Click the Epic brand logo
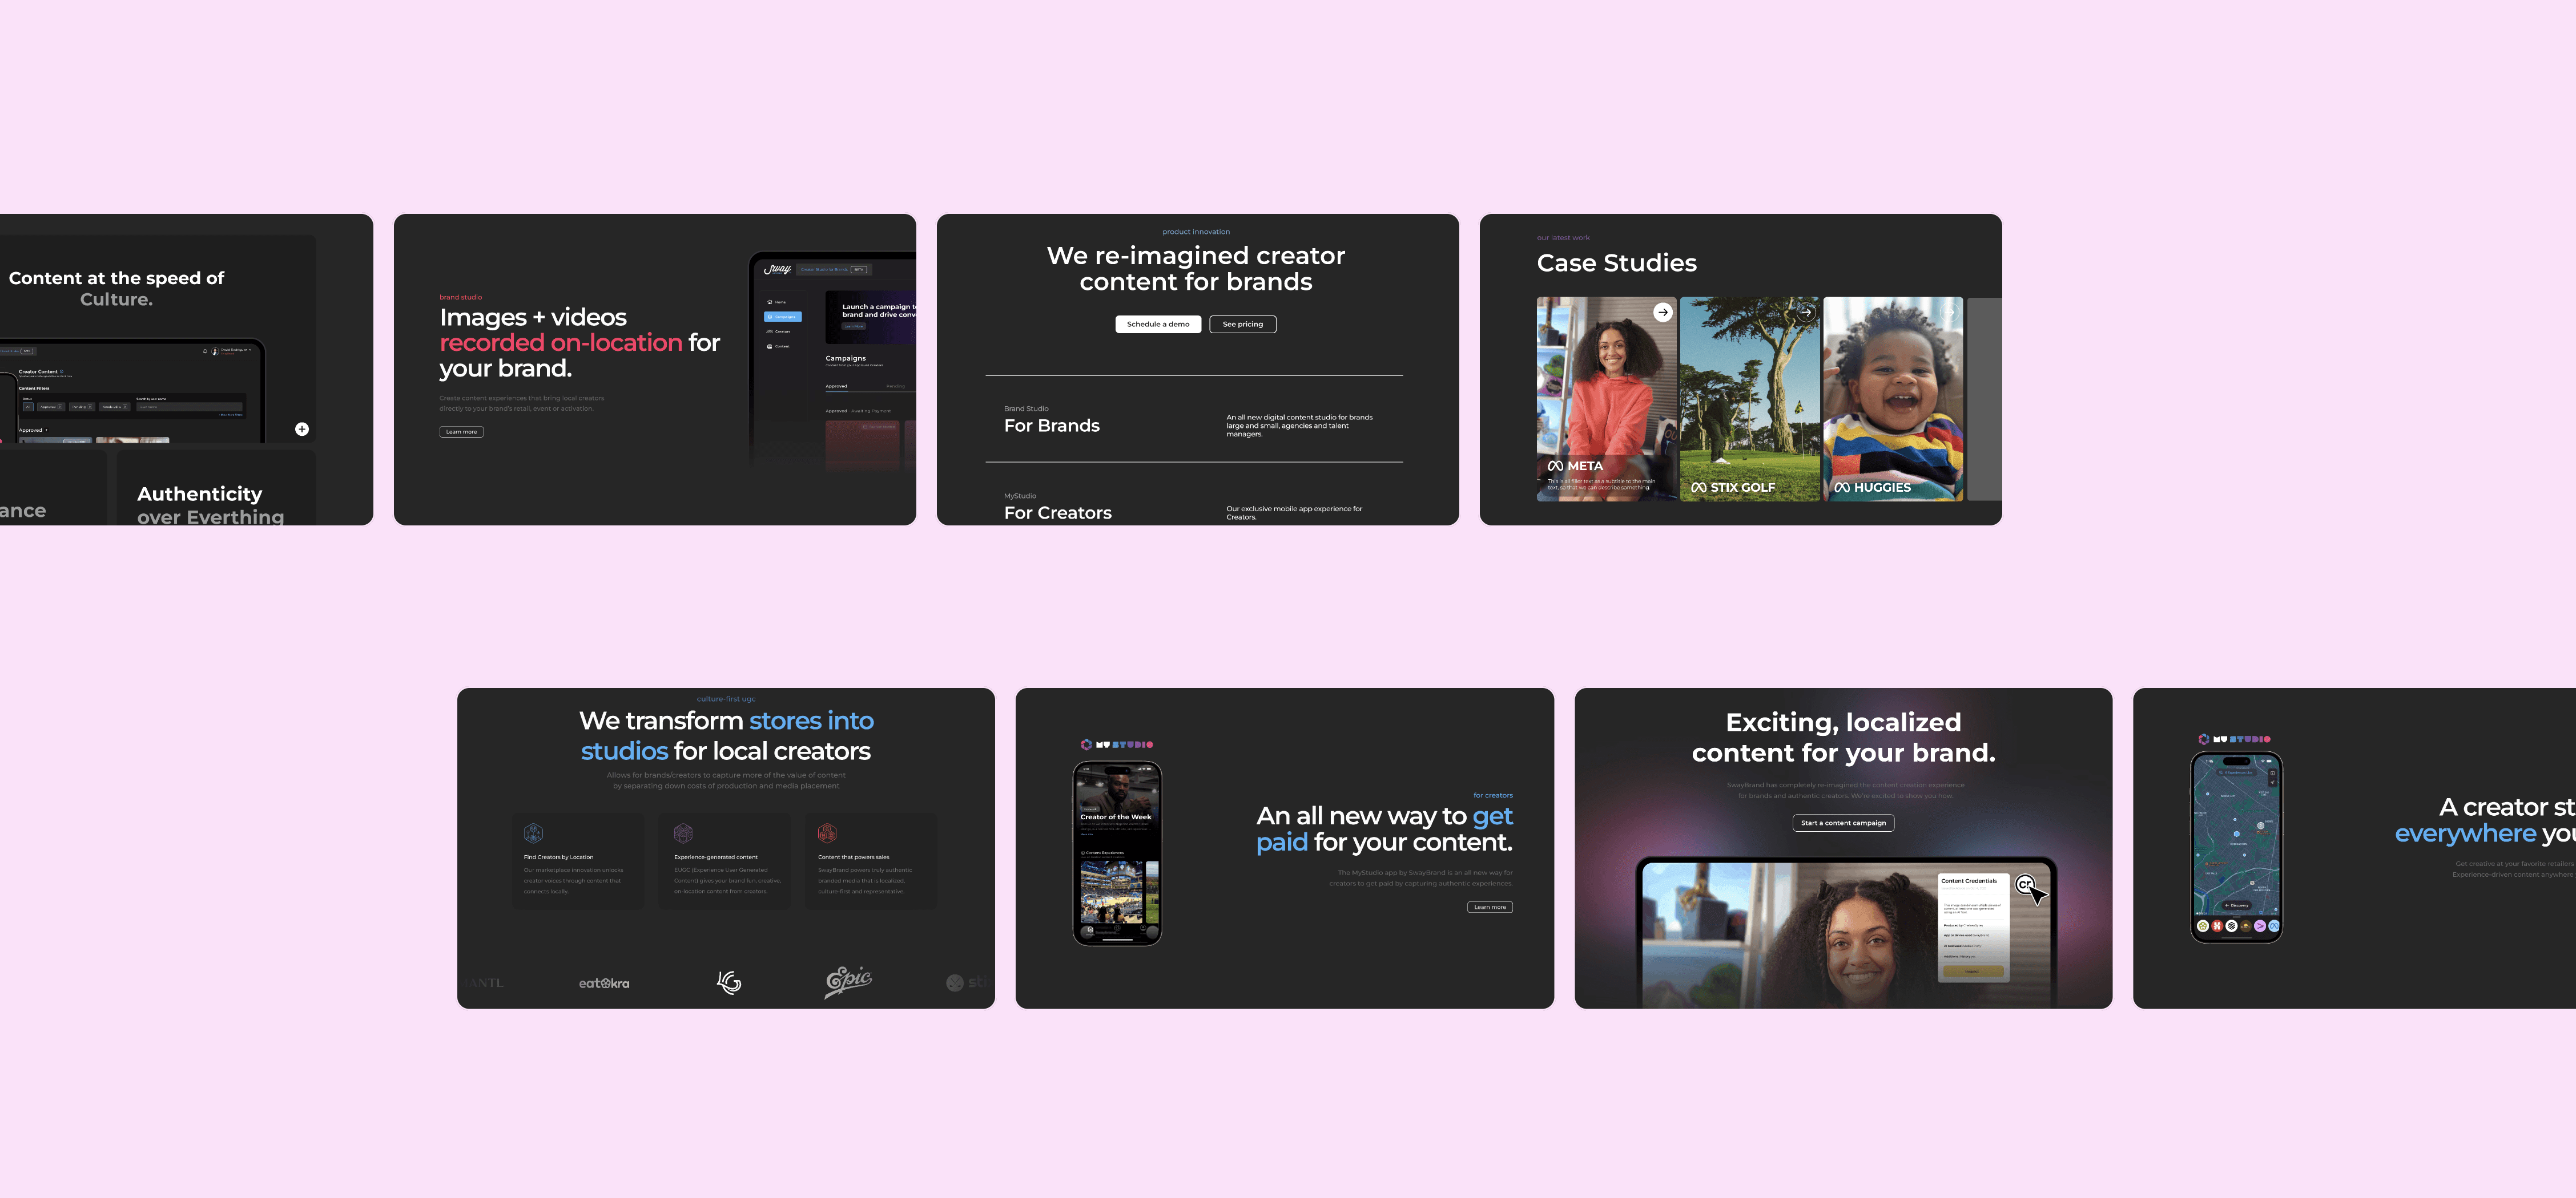This screenshot has width=2576, height=1198. (x=848, y=981)
